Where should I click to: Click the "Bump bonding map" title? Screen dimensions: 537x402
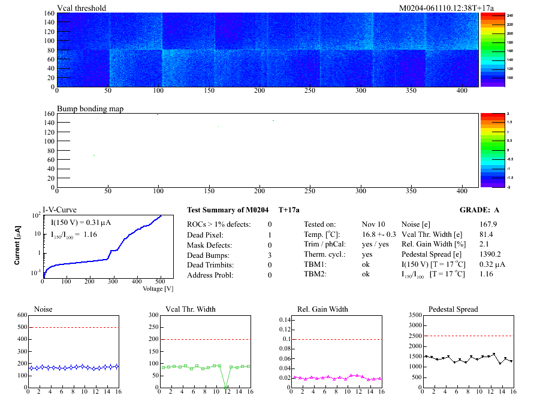coord(90,109)
